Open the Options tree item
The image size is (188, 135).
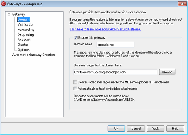click(x=24, y=50)
